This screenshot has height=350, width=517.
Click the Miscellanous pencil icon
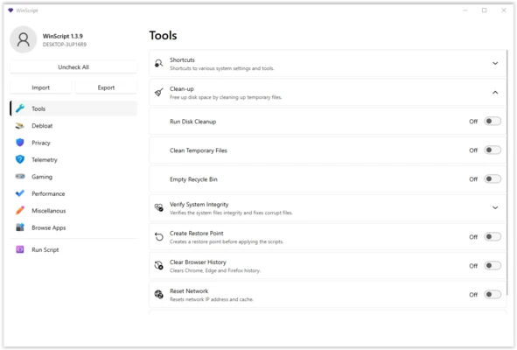click(x=20, y=211)
